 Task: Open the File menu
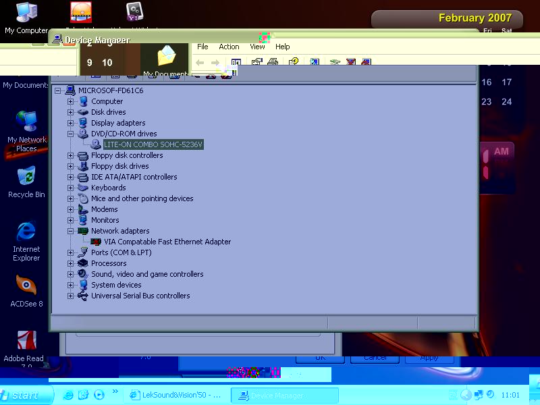tap(202, 47)
